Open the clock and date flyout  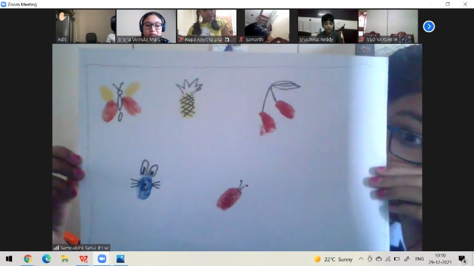point(440,259)
